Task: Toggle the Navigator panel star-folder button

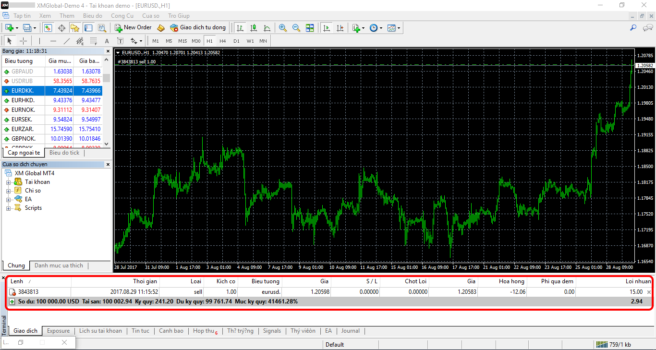Action: [74, 28]
